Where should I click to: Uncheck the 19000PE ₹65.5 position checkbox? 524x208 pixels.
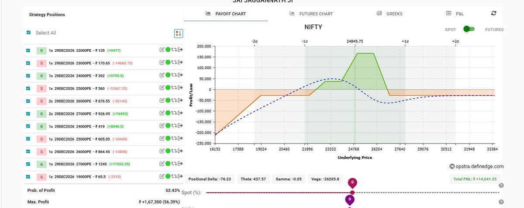coord(28,177)
